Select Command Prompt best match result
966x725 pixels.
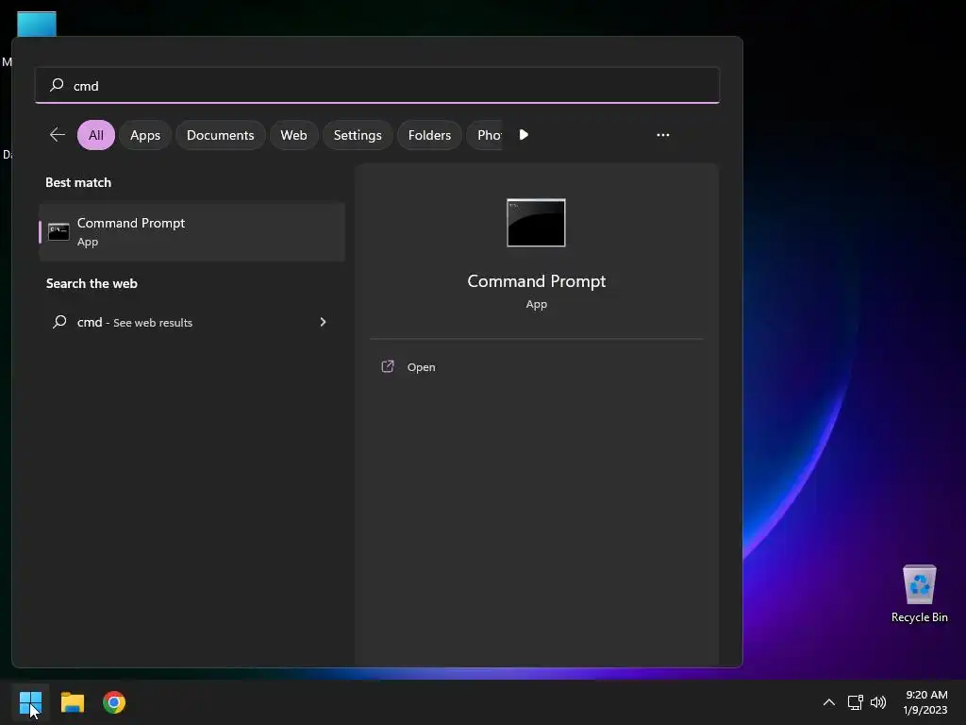pos(192,232)
